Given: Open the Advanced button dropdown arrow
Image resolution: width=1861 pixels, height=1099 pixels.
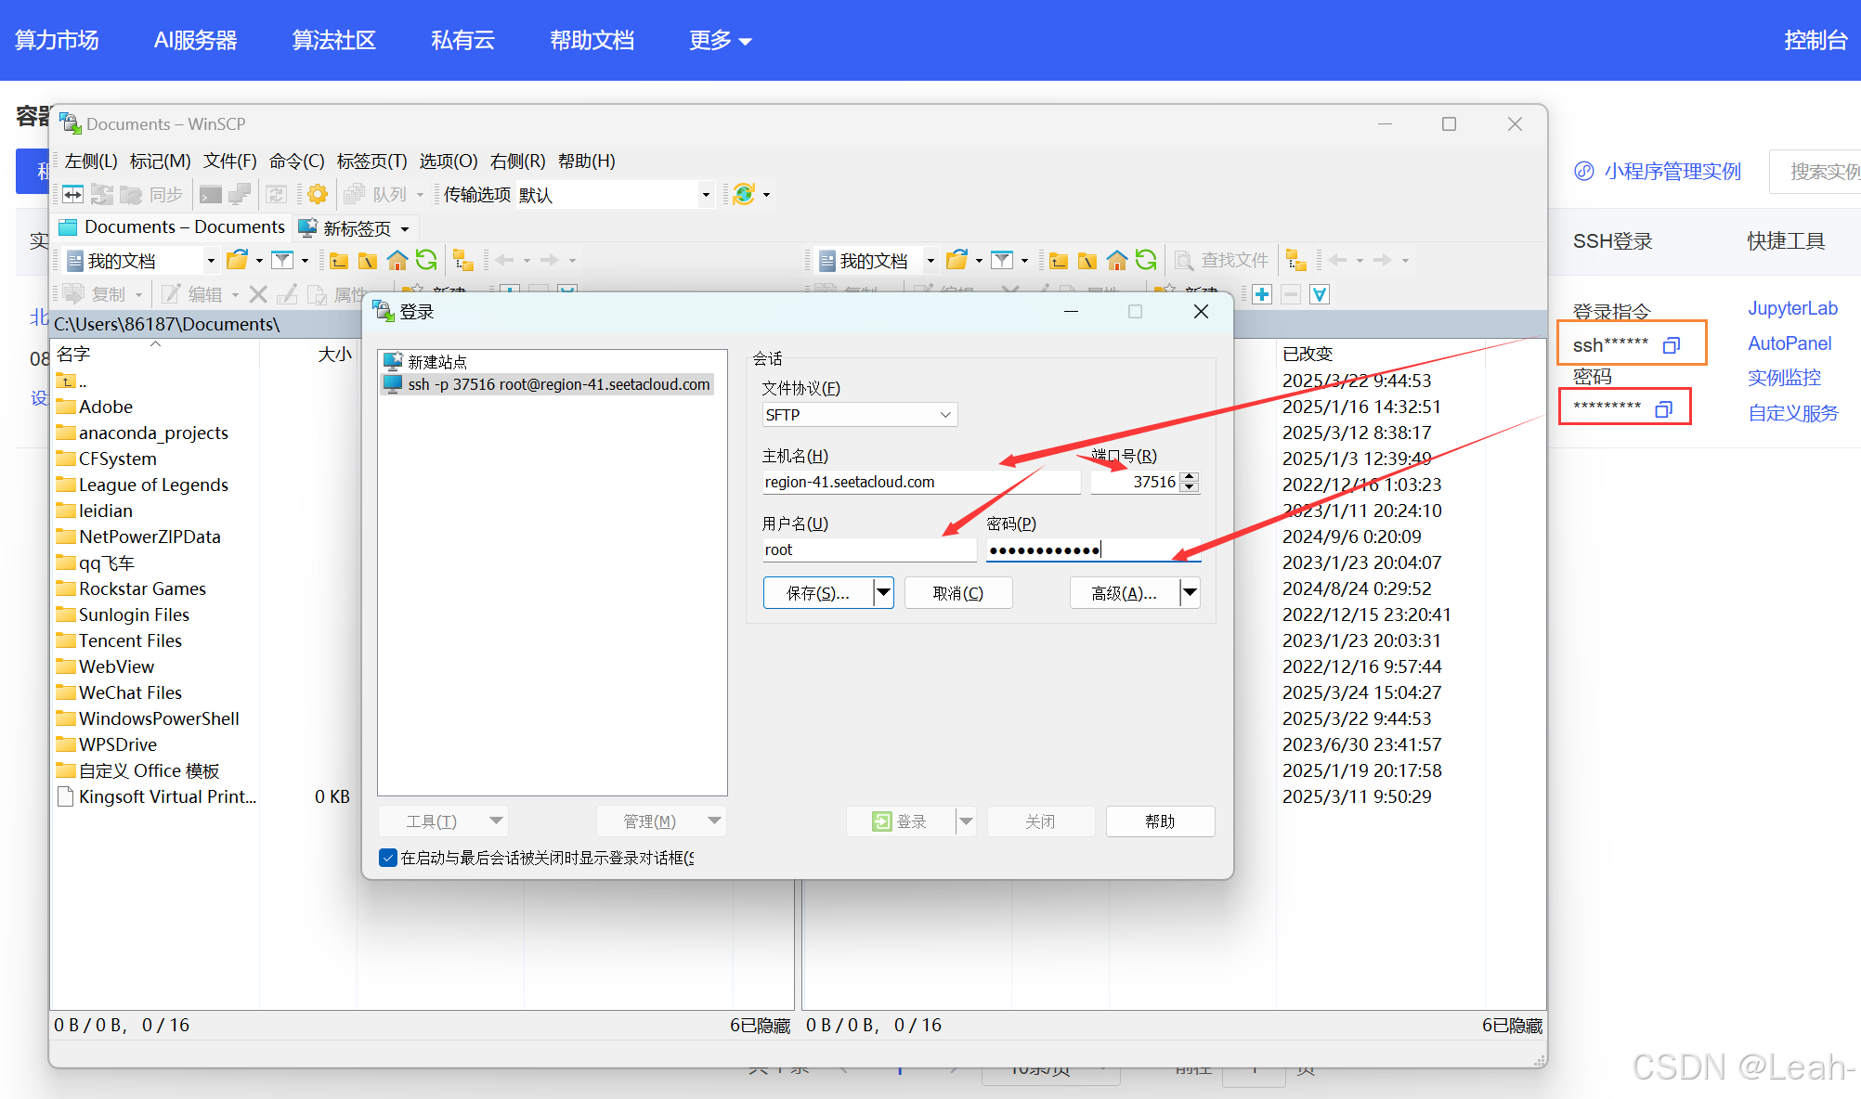Looking at the screenshot, I should pos(1190,592).
